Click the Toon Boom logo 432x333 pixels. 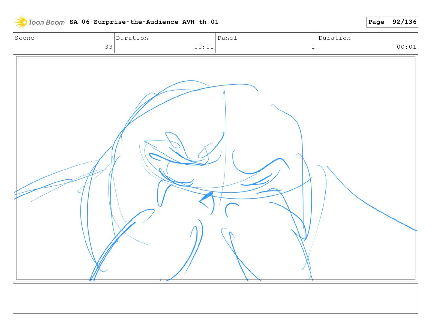(x=40, y=22)
